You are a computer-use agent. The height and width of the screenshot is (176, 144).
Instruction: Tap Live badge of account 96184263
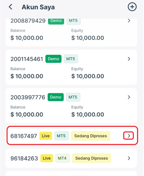(x=47, y=158)
